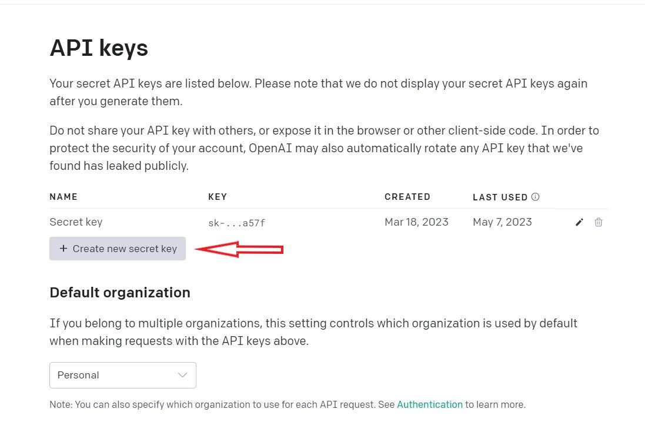Click the info icon beside LAST USED
The image size is (645, 439).
click(x=535, y=197)
